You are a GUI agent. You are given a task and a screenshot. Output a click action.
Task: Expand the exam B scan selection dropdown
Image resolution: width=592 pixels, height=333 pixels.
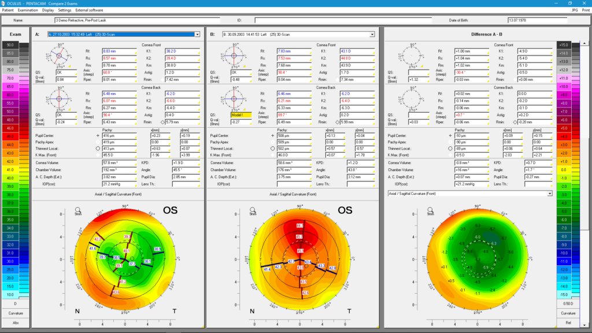pos(372,35)
